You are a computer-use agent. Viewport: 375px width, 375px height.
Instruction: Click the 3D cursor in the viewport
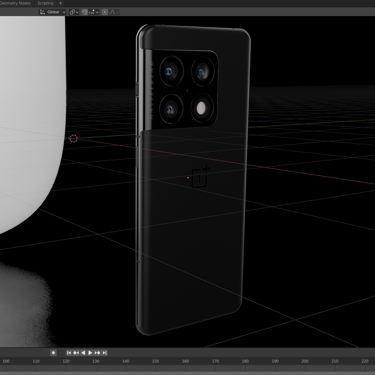[x=73, y=138]
